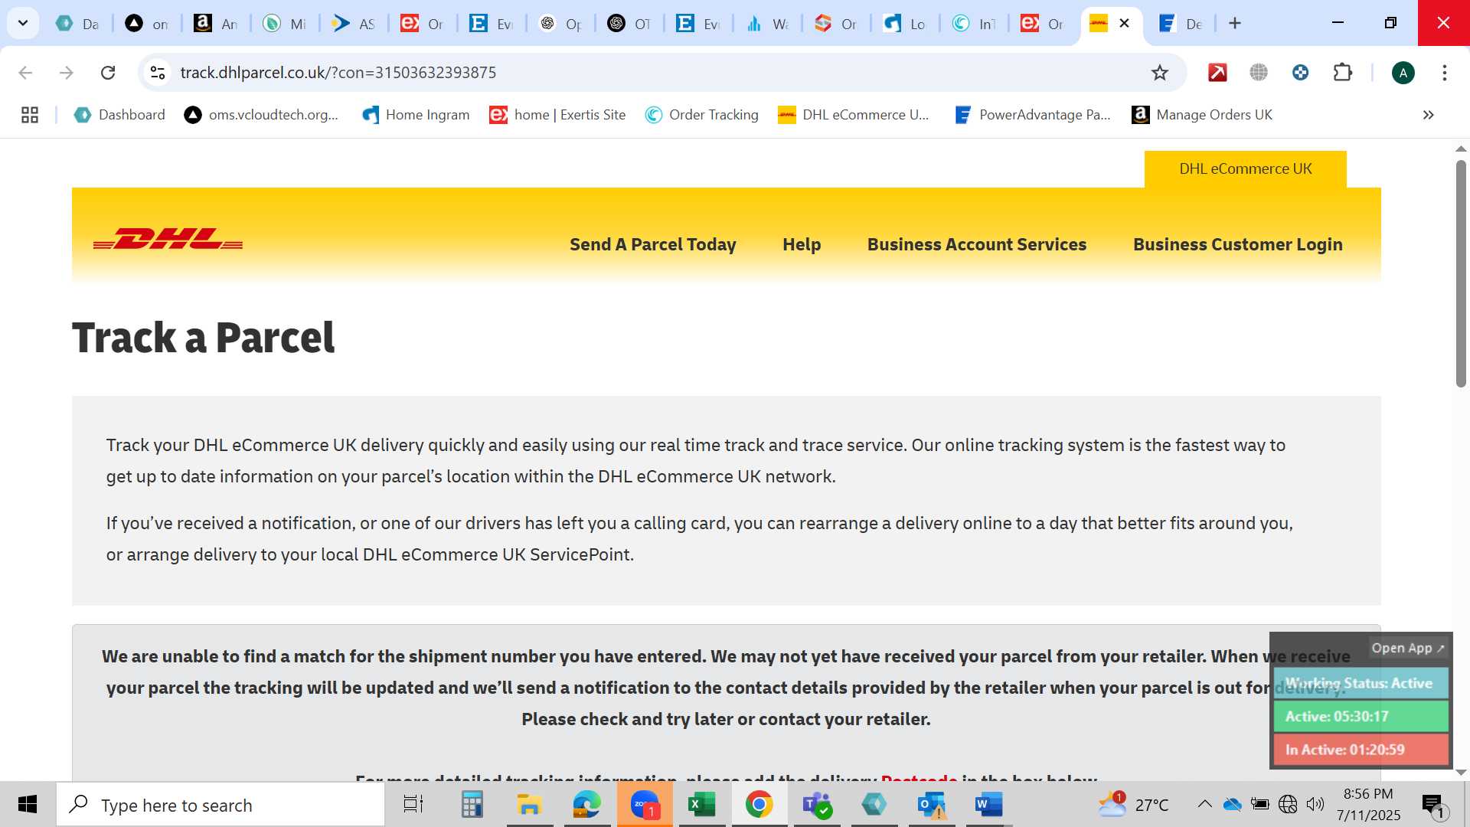This screenshot has height=827, width=1470.
Task: Open the Chrome three-dot menu
Action: [x=1445, y=72]
